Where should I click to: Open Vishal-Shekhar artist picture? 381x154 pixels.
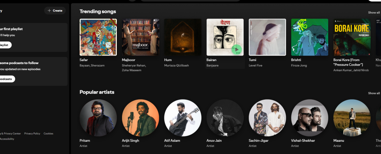(310, 118)
